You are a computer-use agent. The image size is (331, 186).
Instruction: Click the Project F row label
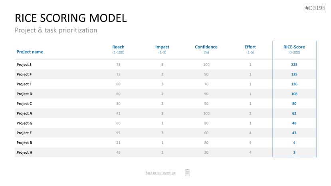[24, 74]
